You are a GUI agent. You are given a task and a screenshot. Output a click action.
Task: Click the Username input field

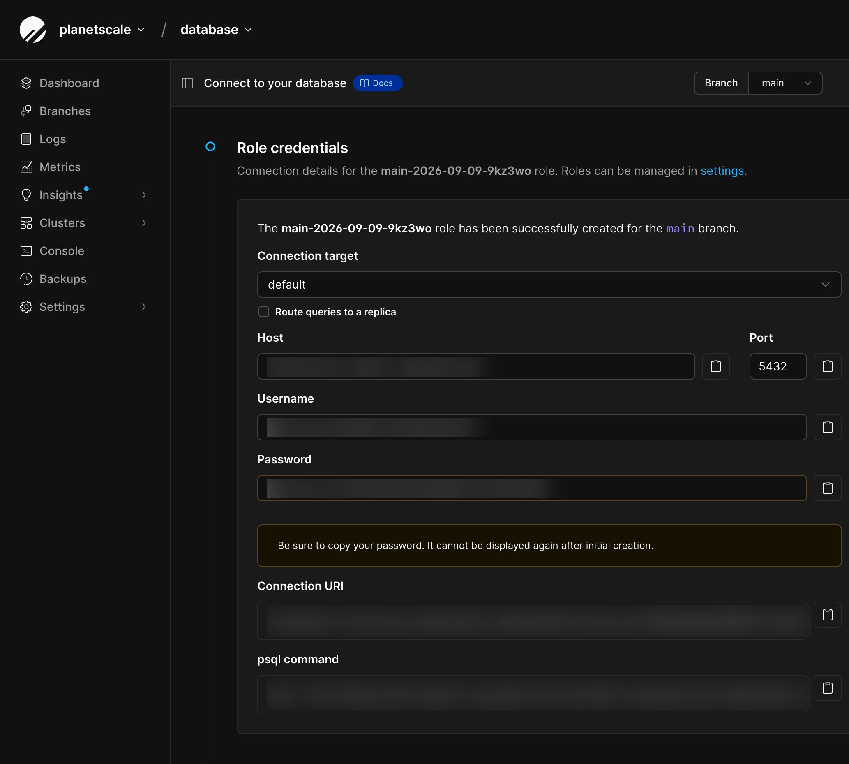(x=531, y=427)
